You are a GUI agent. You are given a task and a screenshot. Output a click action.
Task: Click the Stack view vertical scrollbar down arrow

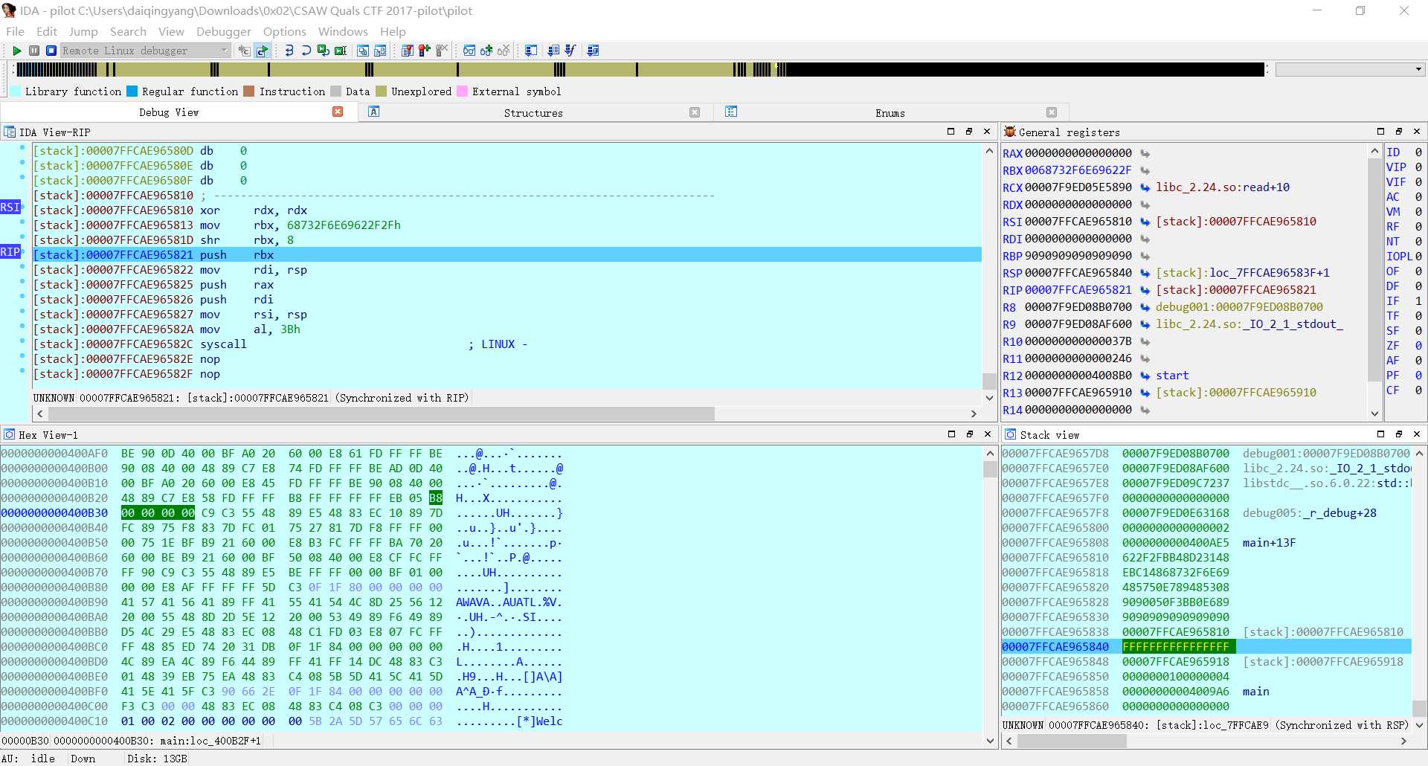[x=1419, y=725]
